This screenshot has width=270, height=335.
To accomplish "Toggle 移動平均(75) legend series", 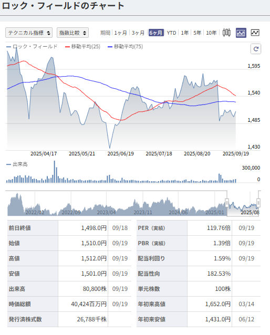I will point(125,47).
